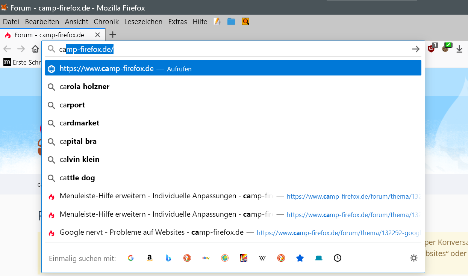Open search settings gear icon

(x=414, y=258)
